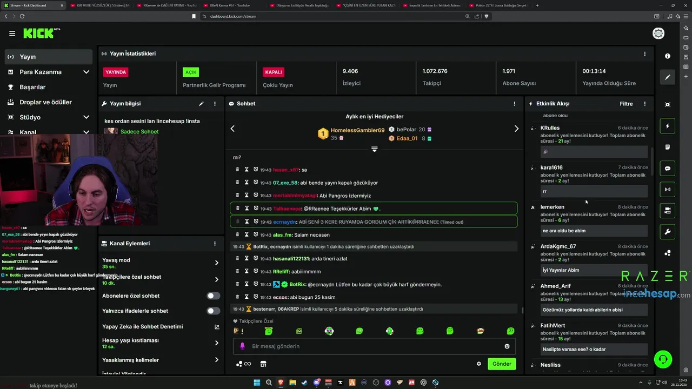The image size is (692, 389).
Task: Expand Kanal sidebar section
Action: pos(86,132)
